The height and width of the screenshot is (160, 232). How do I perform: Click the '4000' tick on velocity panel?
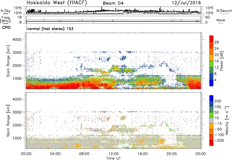coord(17,99)
